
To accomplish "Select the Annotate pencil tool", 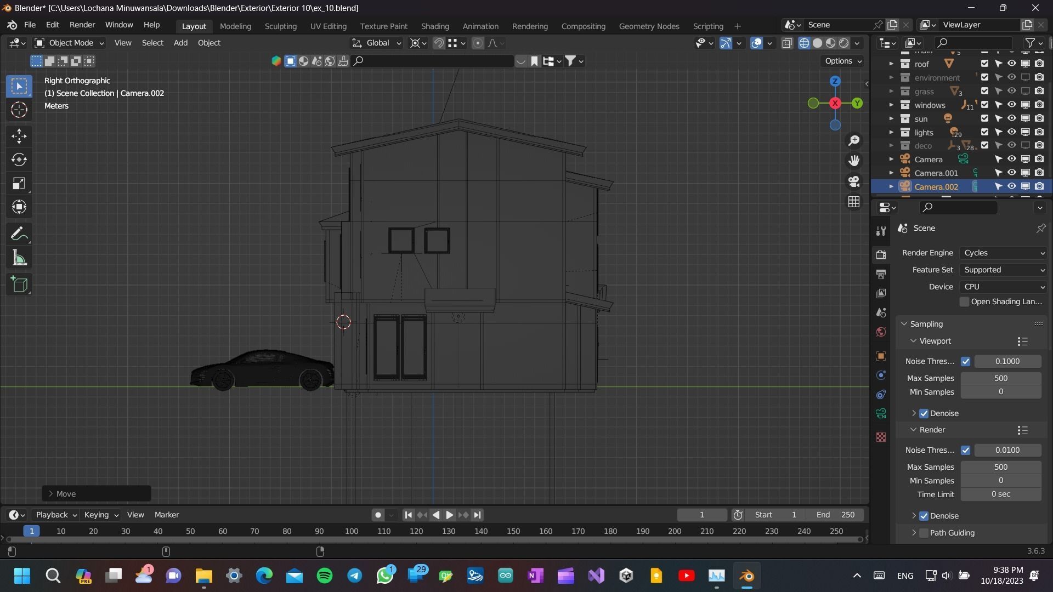I will point(19,234).
